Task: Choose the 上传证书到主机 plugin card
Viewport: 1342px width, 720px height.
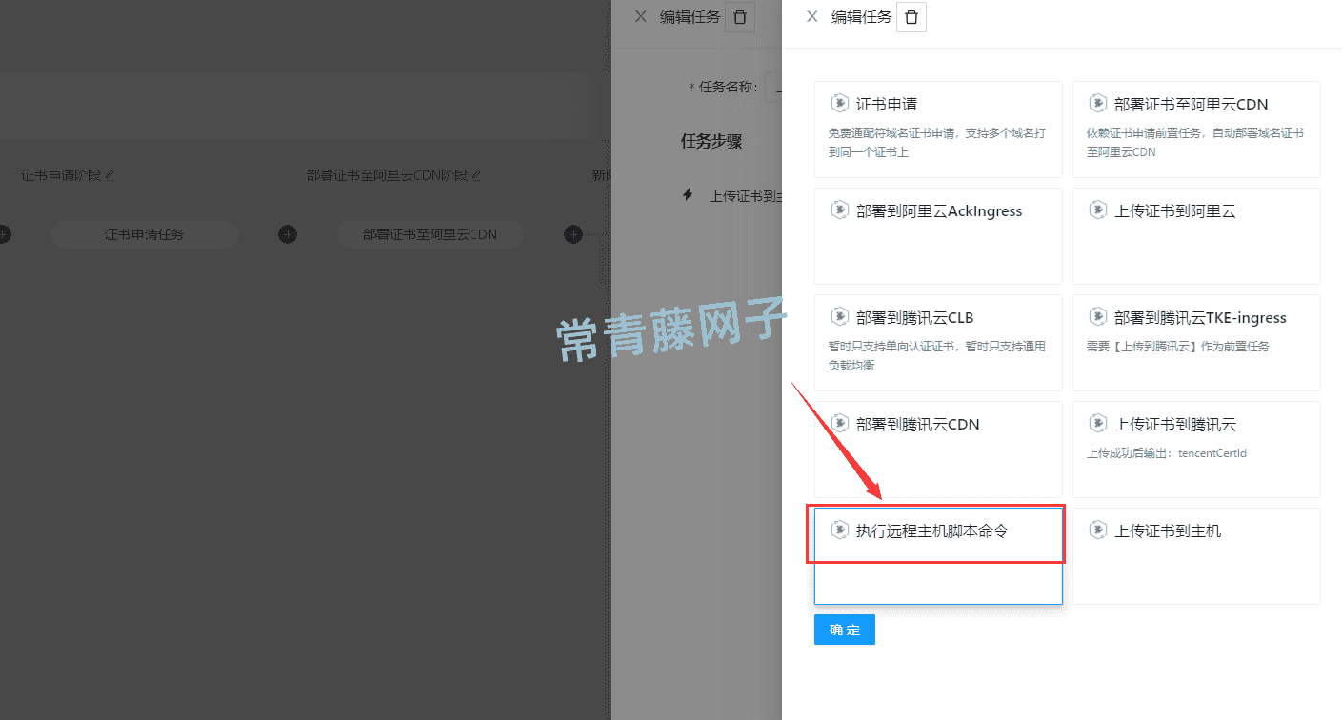Action: pos(1196,556)
